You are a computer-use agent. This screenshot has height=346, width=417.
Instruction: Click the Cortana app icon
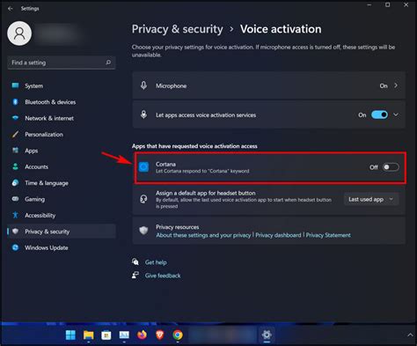143,167
